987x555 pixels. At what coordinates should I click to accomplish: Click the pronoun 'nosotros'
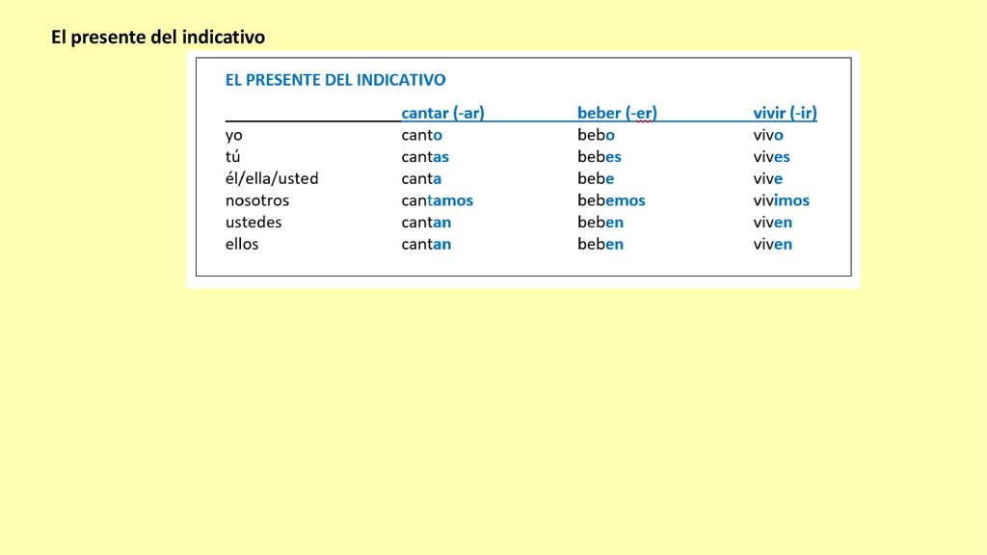click(257, 200)
